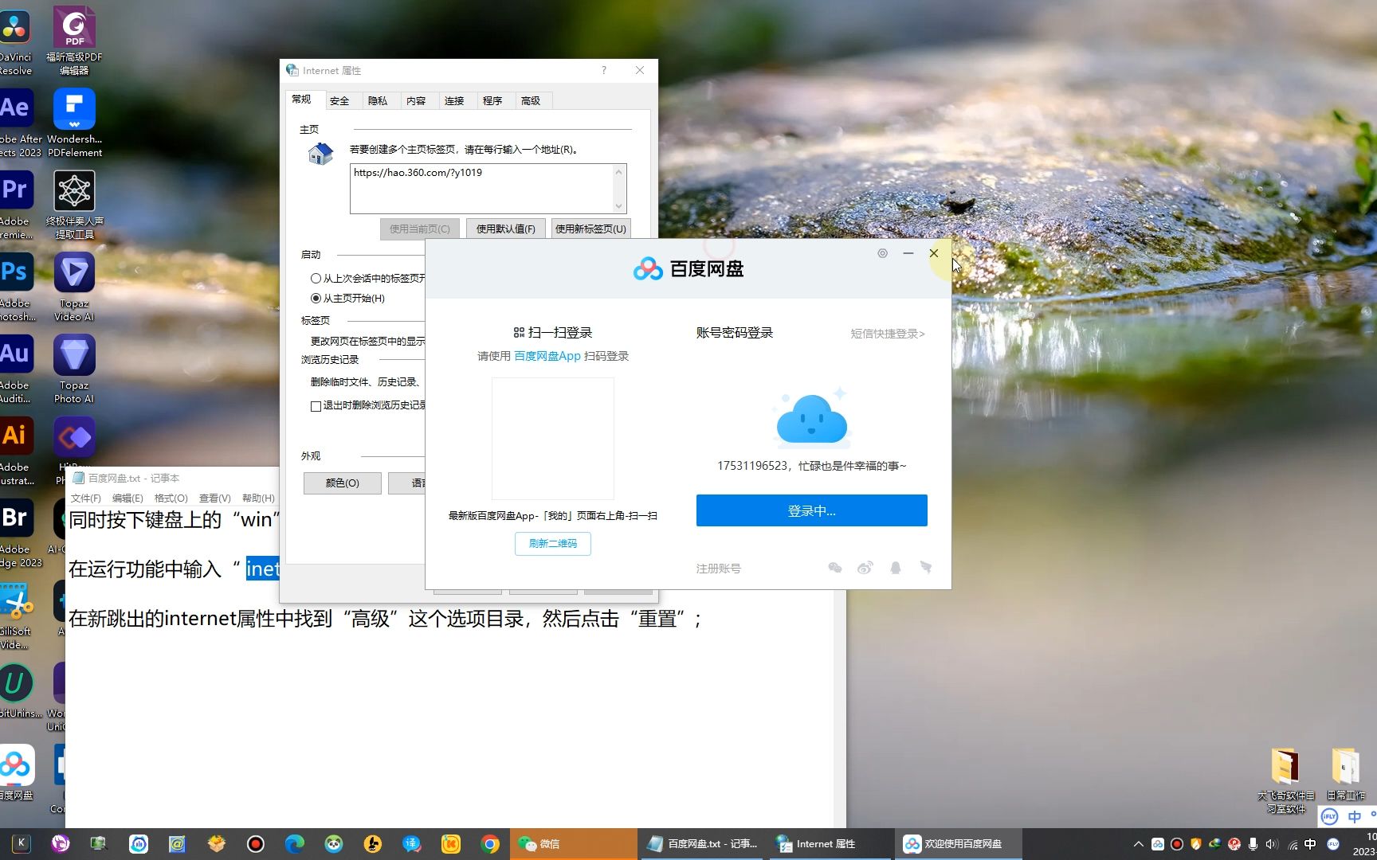
Task: Open the 文件(F) menu in Notepad
Action: (x=86, y=498)
